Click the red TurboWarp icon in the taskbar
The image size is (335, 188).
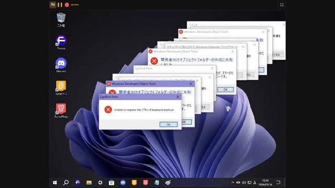tap(146, 183)
